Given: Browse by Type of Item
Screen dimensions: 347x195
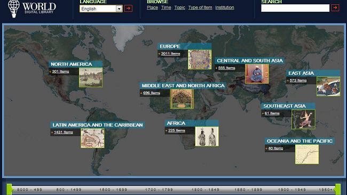Looking at the screenshot, I should (x=200, y=7).
